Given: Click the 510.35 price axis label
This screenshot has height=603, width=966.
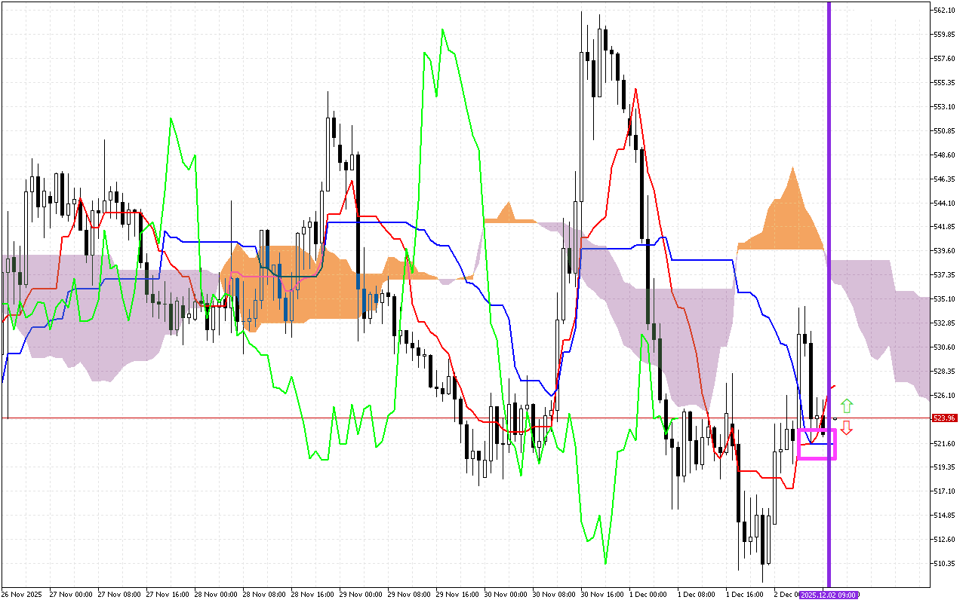Looking at the screenshot, I should 945,563.
